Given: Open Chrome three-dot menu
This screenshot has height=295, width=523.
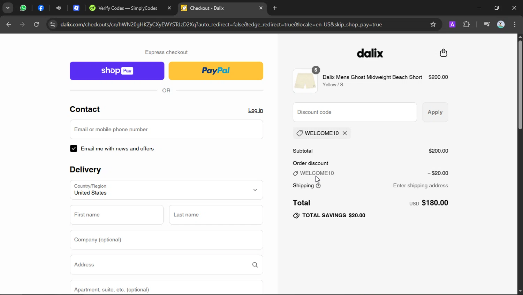Looking at the screenshot, I should coord(515,24).
